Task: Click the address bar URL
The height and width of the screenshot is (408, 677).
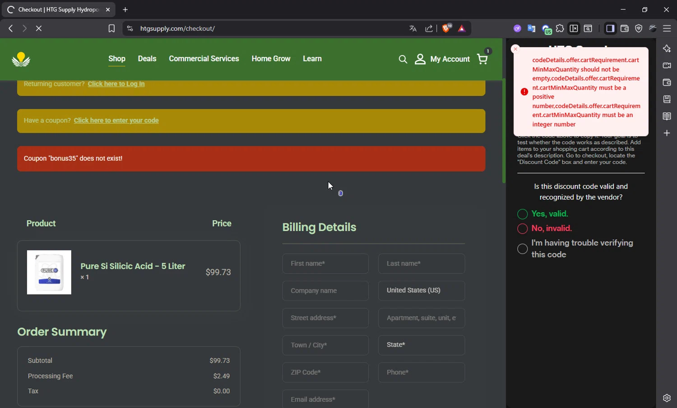Action: (x=177, y=28)
